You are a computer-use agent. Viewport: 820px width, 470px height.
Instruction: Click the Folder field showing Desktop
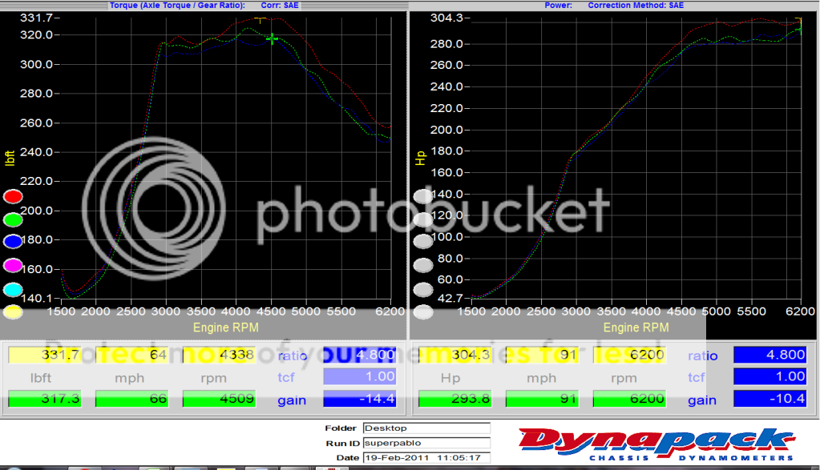coord(426,428)
